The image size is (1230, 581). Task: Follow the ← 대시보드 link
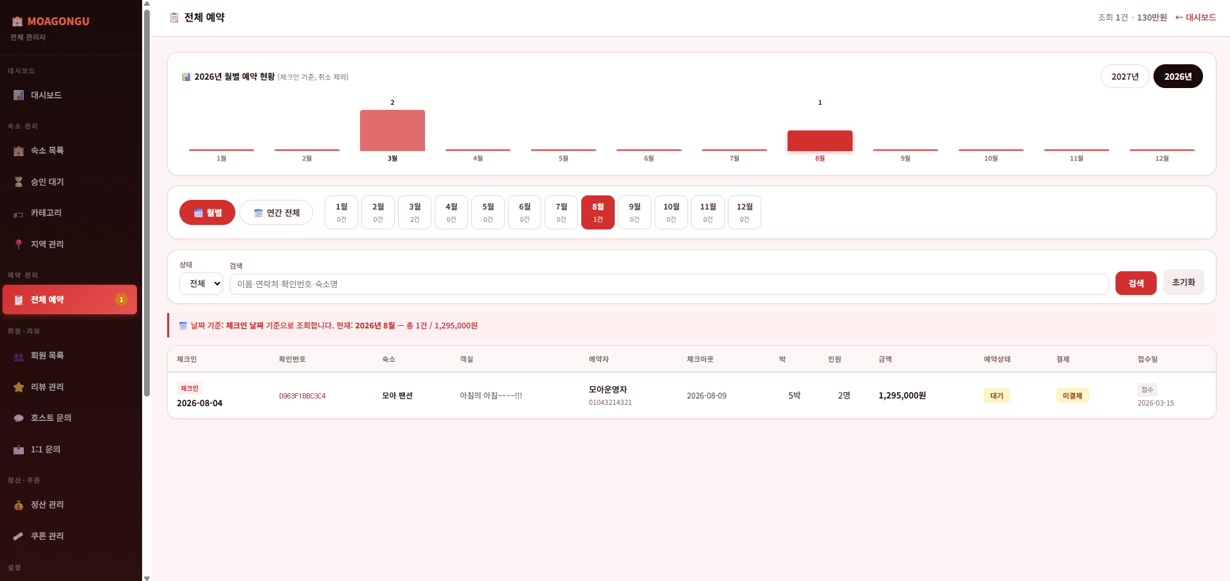tap(1195, 17)
